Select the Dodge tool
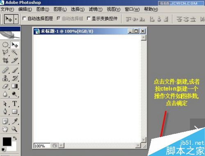The height and width of the screenshot is (156, 205). [14, 94]
